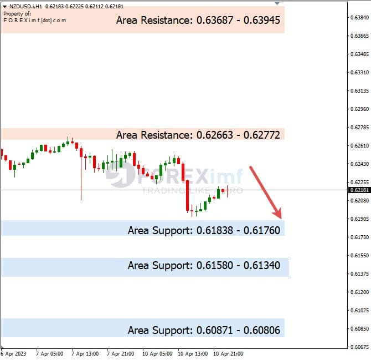Click the current price label 0.62181
Image resolution: width=371 pixels, height=360 pixels.
tap(359, 190)
